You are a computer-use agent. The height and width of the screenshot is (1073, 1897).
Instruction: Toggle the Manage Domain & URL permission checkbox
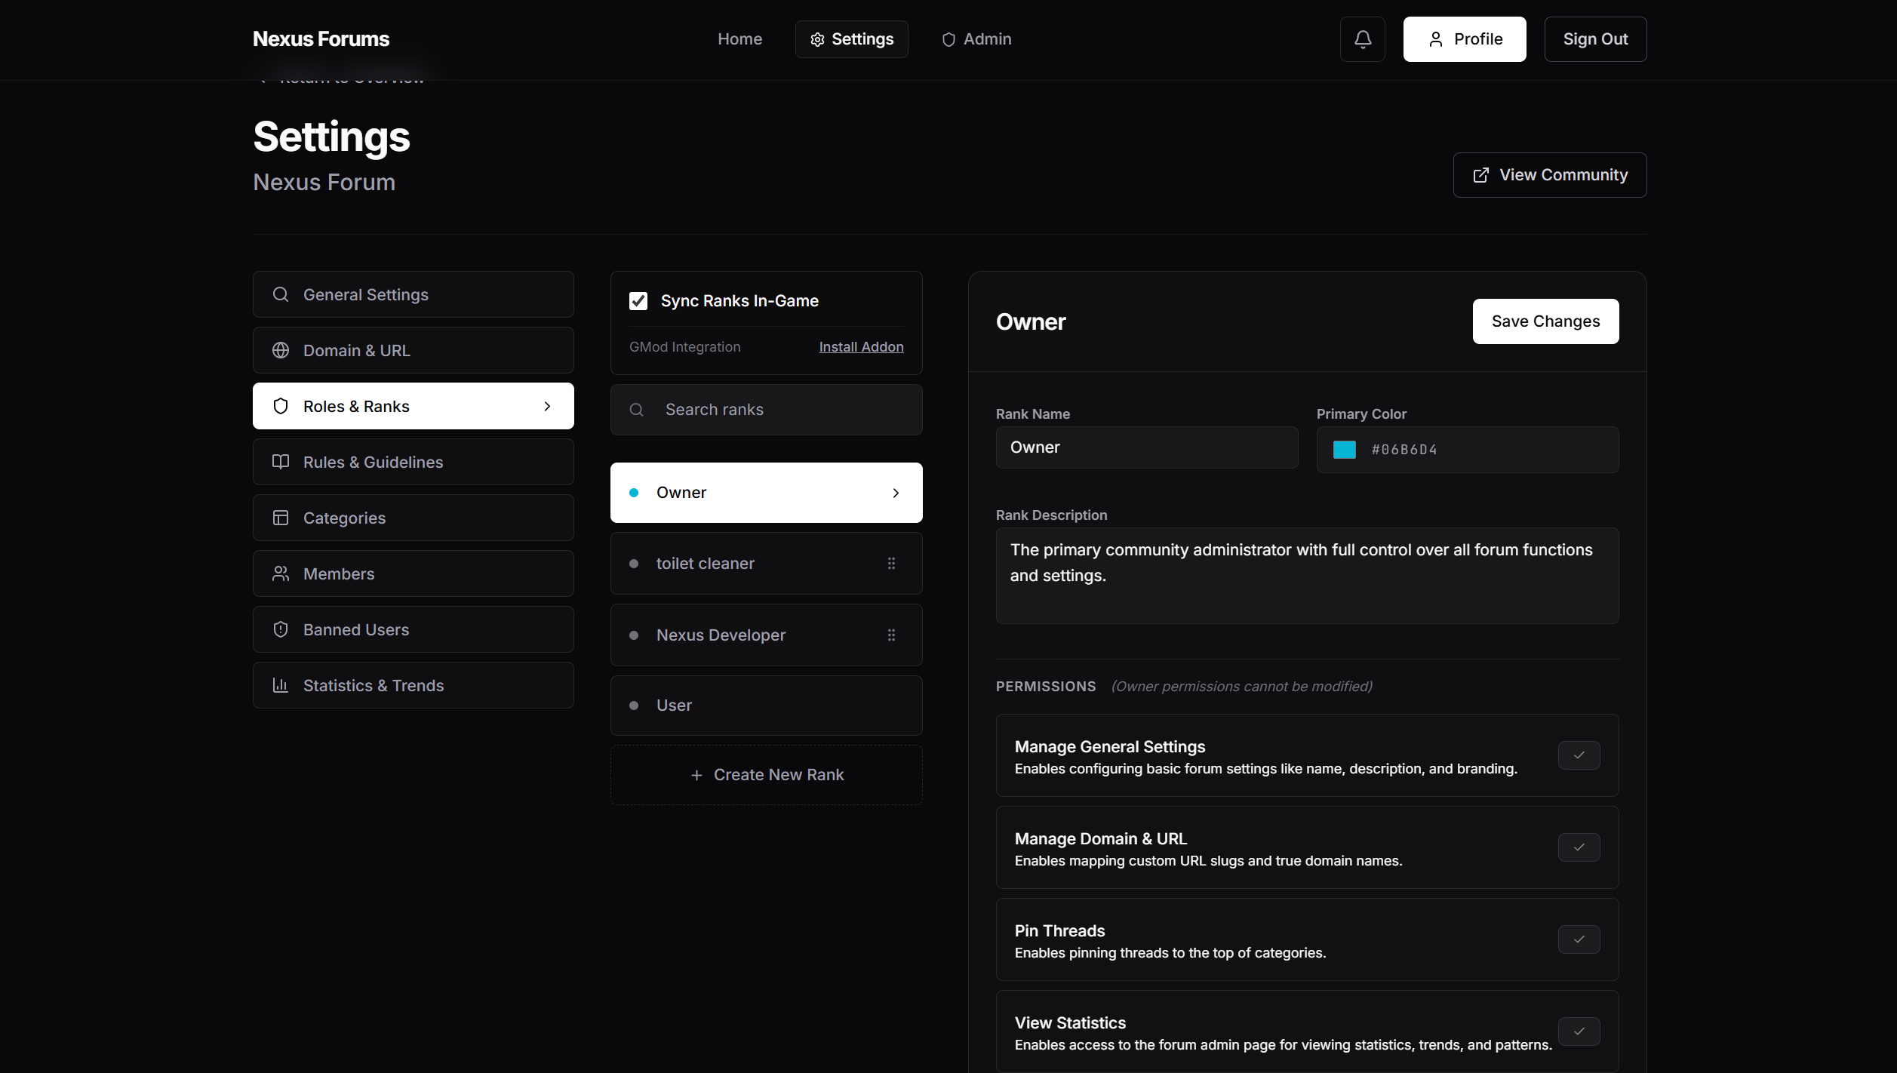(x=1579, y=847)
